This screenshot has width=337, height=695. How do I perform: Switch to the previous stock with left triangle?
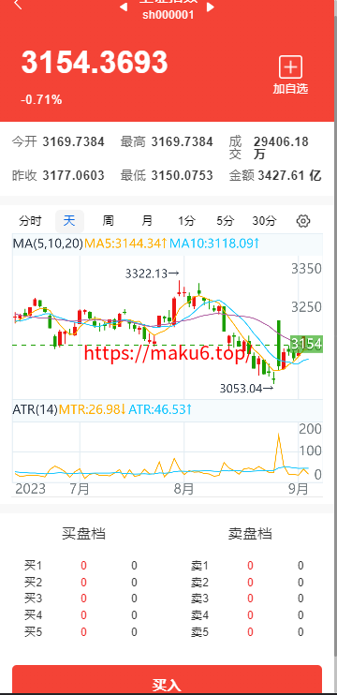124,7
